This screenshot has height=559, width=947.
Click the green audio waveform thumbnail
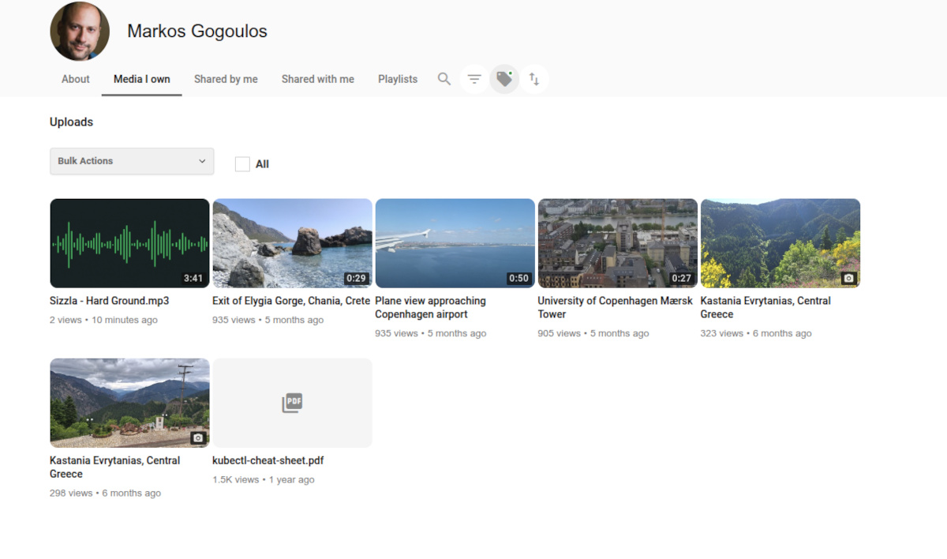[129, 242]
